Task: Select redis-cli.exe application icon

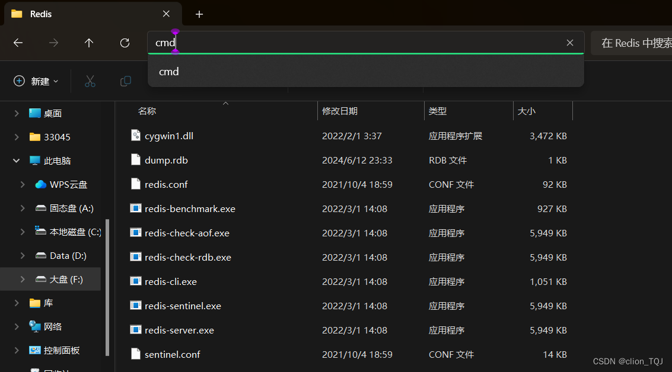Action: 135,282
